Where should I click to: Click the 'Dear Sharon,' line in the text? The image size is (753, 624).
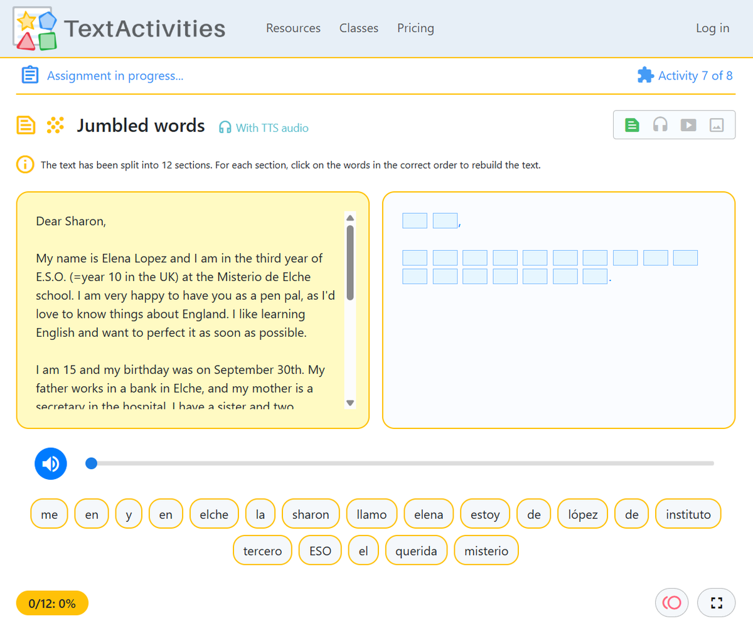pos(72,221)
